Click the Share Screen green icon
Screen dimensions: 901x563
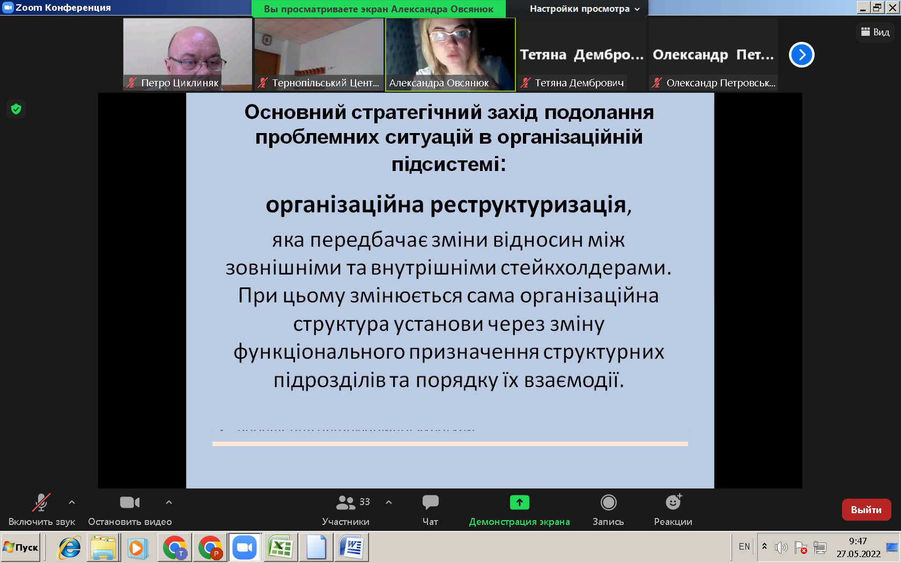click(x=519, y=502)
